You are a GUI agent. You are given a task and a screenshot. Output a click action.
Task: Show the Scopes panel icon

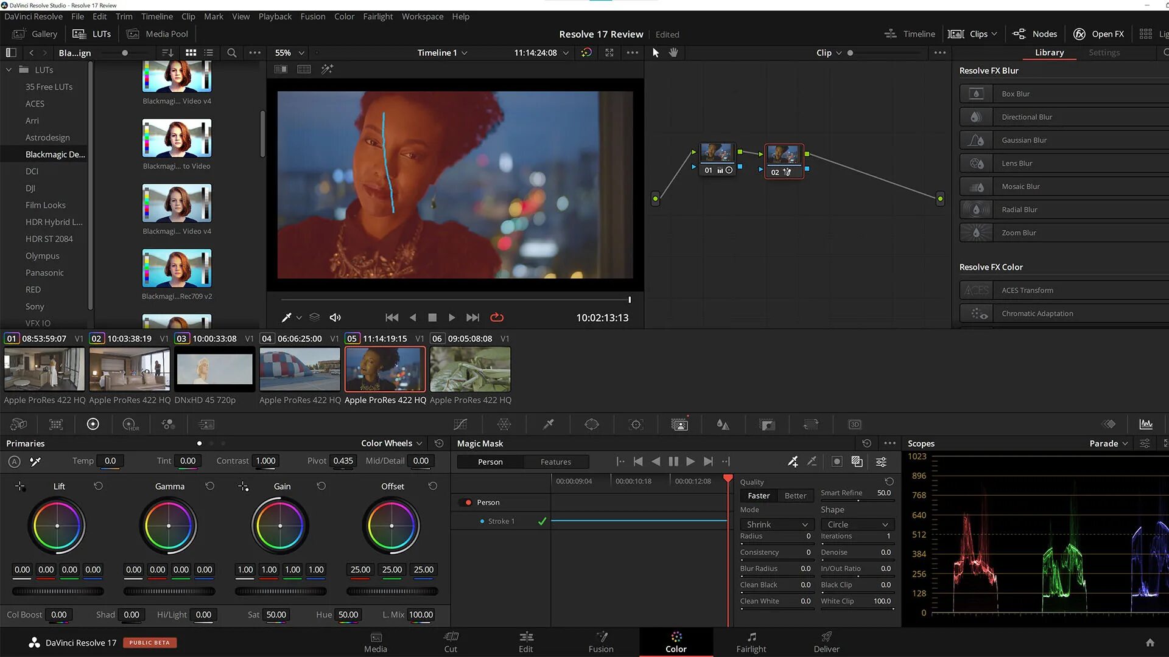1146,424
